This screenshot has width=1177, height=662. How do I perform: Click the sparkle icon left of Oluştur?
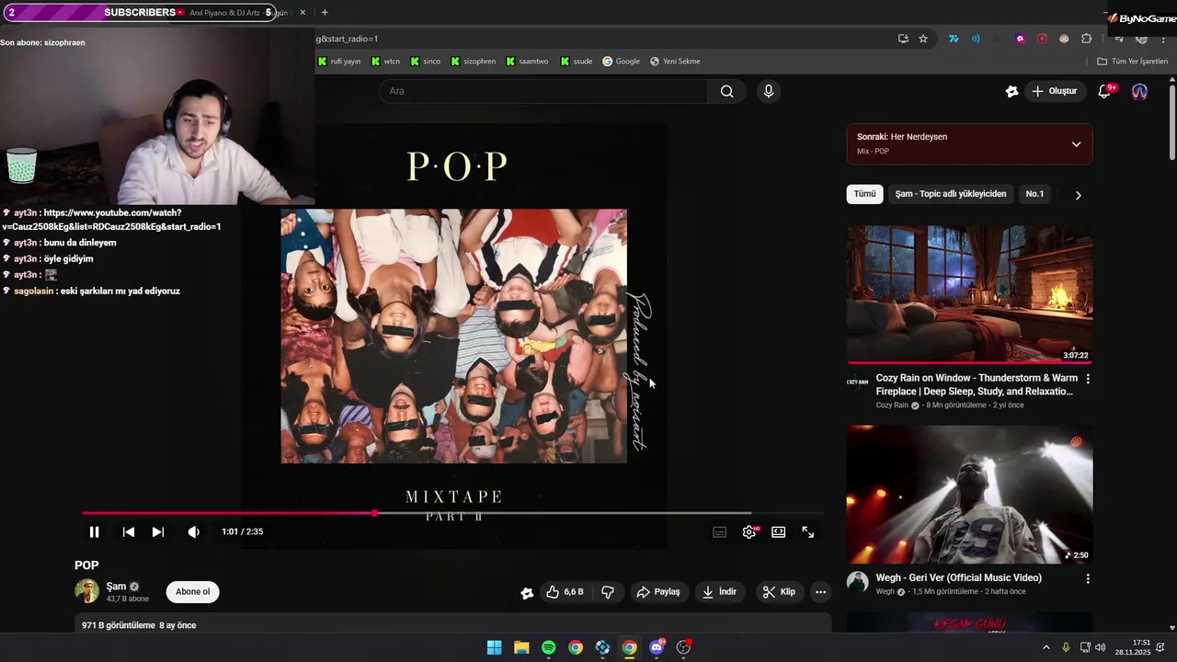click(1011, 91)
